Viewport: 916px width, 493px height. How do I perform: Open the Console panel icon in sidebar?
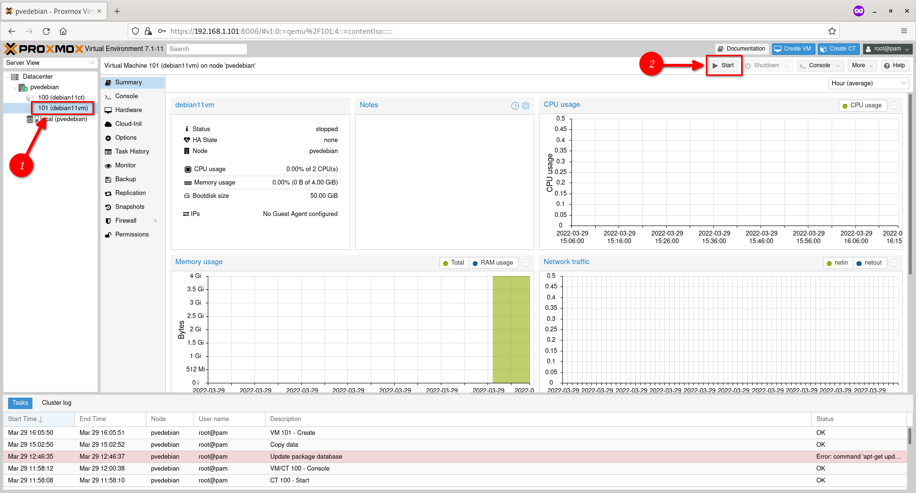tap(108, 96)
